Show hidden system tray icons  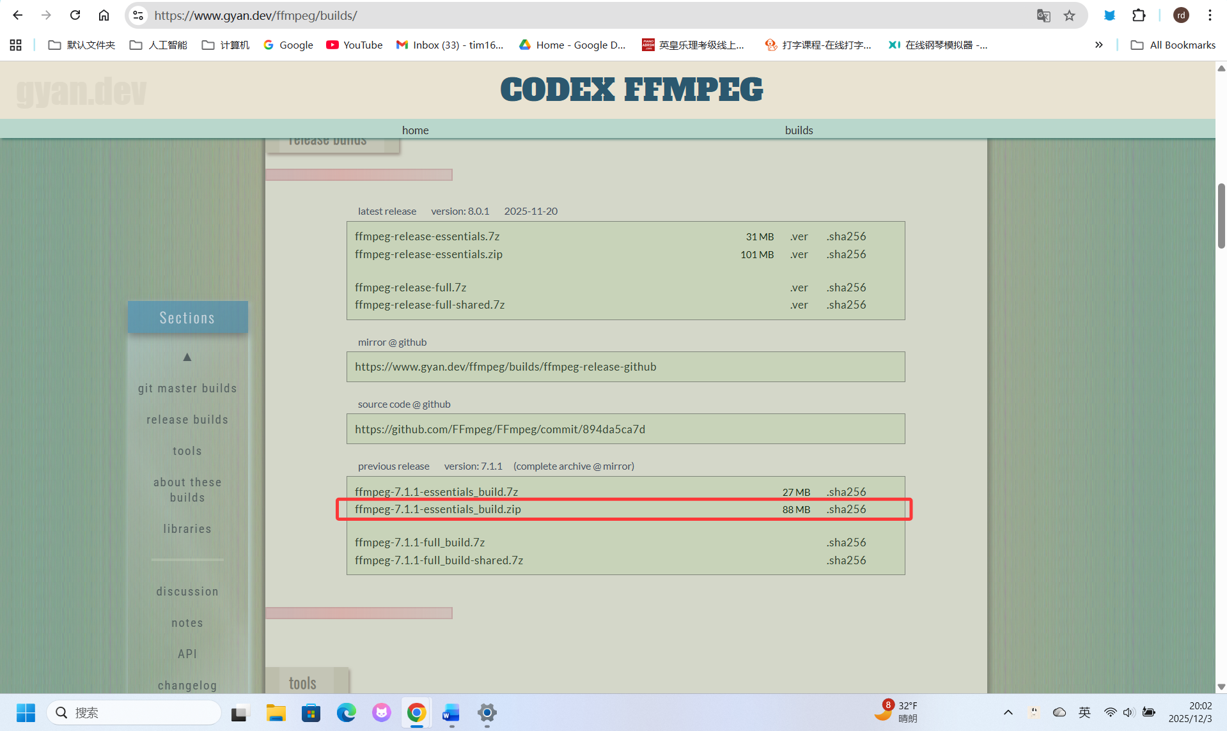coord(1008,712)
